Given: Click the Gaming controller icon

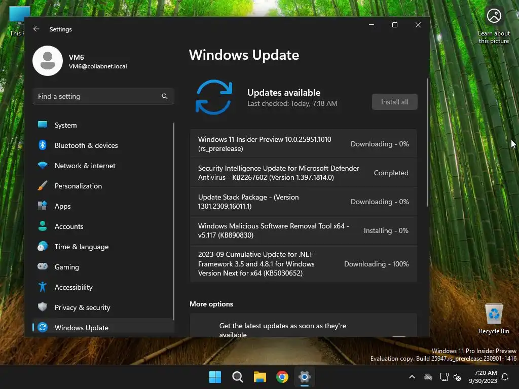Looking at the screenshot, I should (x=43, y=266).
